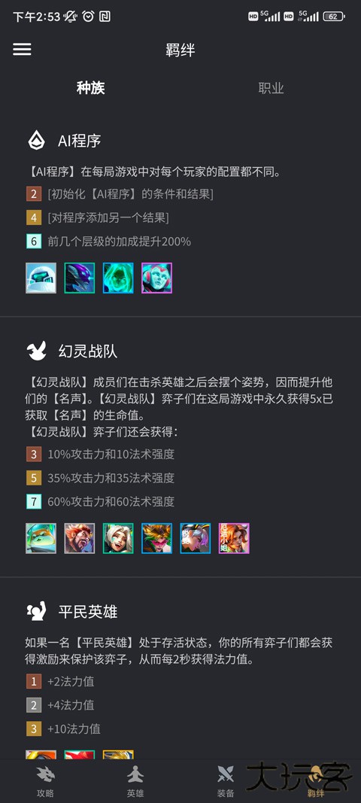Screen dimensions: 361x803
Task: Open the 英雄 bottom navigation tab
Action: click(135, 782)
